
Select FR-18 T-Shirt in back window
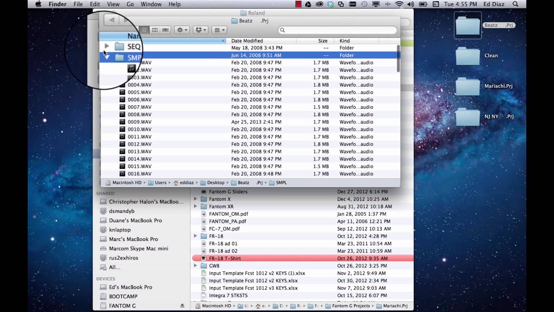click(x=303, y=258)
